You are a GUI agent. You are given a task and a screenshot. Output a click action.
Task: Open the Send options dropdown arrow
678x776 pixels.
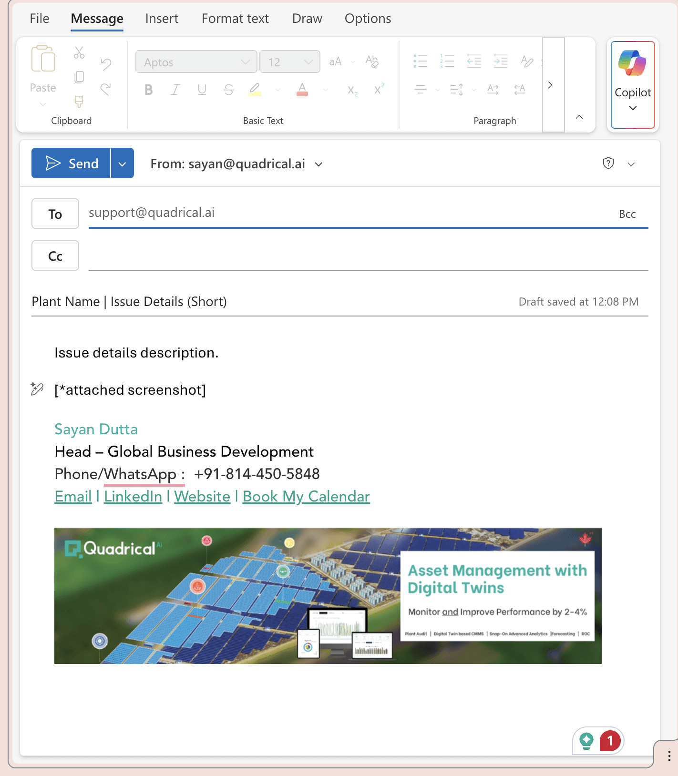click(x=123, y=163)
